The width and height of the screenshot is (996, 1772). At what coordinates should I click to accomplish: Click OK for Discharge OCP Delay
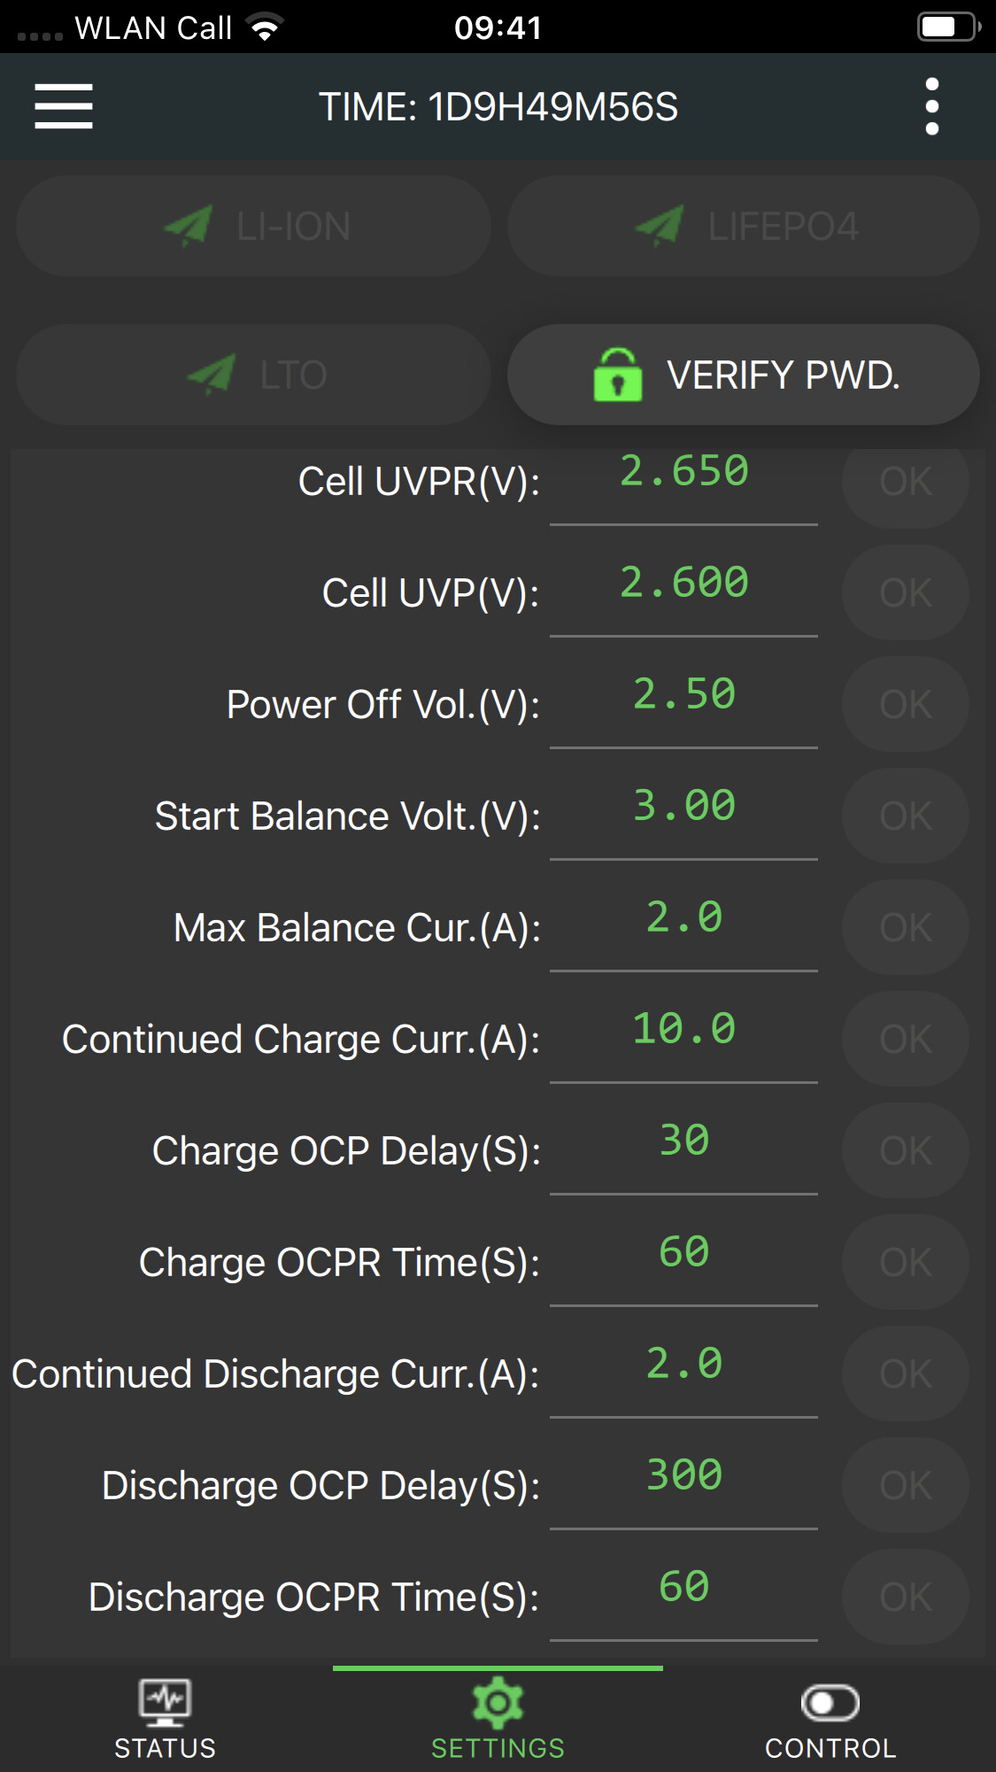click(906, 1485)
